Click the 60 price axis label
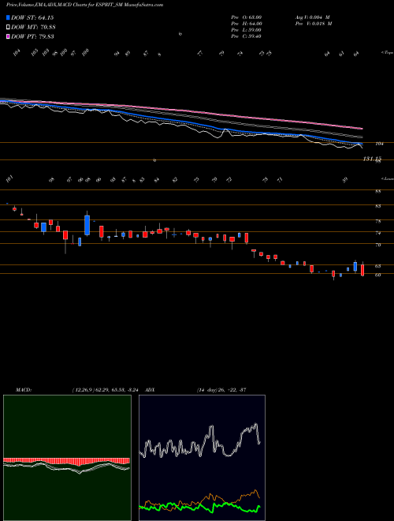This screenshot has height=521, width=394. point(378,275)
